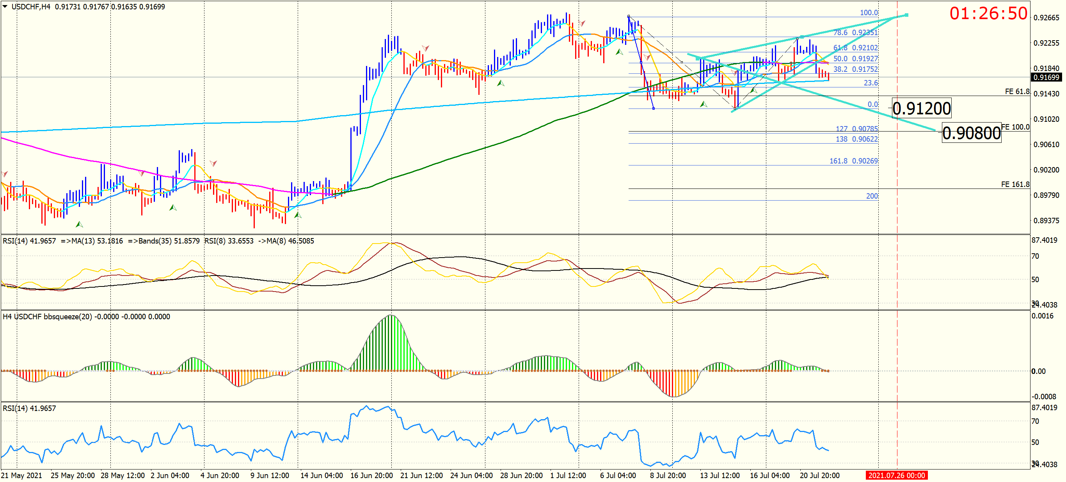Click the red 01:26:50 candle countdown timer

point(988,14)
